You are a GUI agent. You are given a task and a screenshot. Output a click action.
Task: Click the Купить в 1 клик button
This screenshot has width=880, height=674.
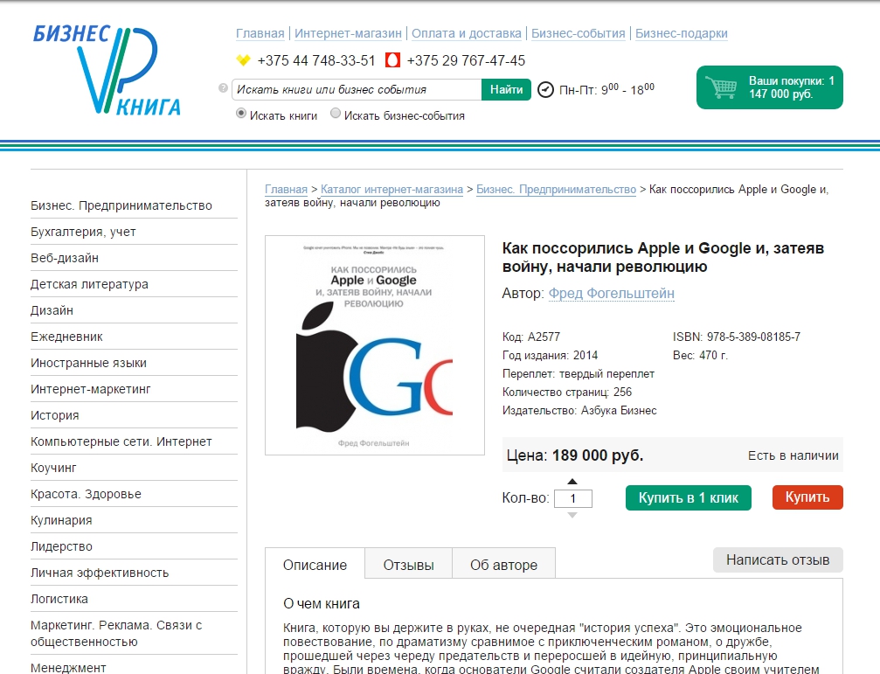click(x=689, y=497)
